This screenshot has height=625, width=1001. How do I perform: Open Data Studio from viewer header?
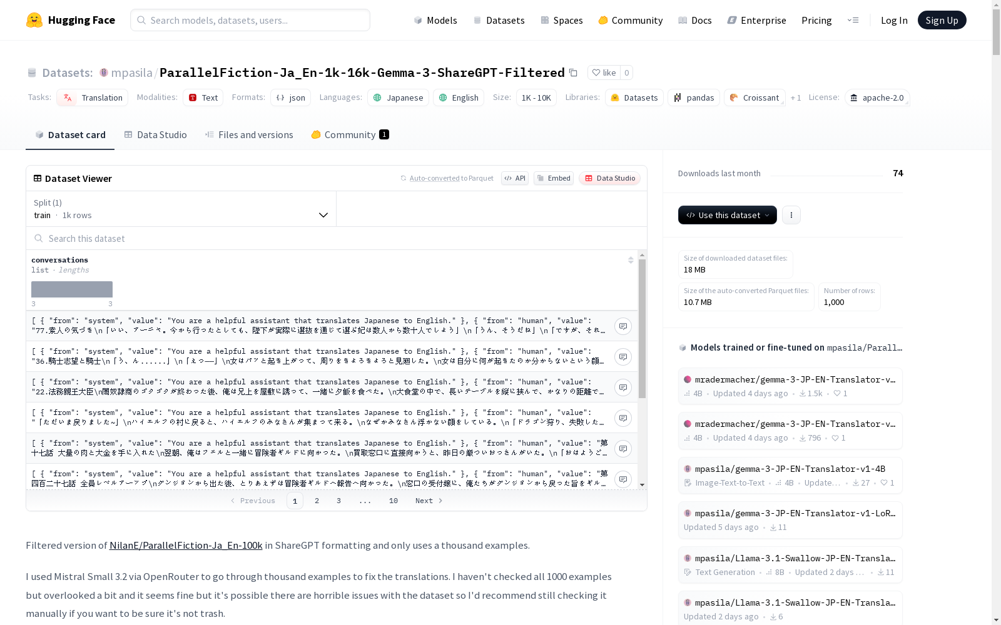pos(609,178)
